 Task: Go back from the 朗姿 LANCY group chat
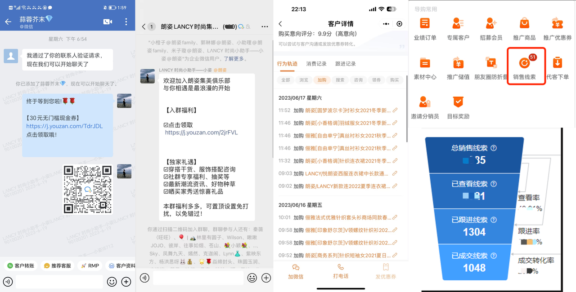coord(144,27)
